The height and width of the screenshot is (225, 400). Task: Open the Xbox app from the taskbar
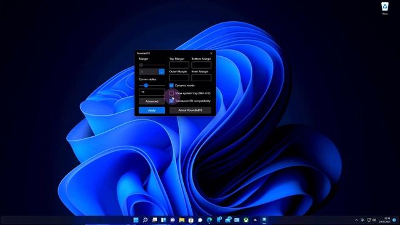246,220
